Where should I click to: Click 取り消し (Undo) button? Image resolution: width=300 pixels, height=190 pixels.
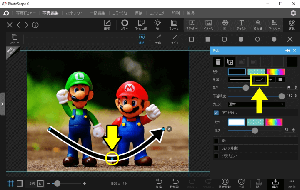click(175, 183)
